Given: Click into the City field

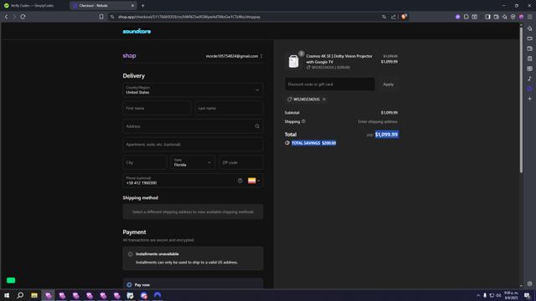Looking at the screenshot, I should pyautogui.click(x=145, y=162).
